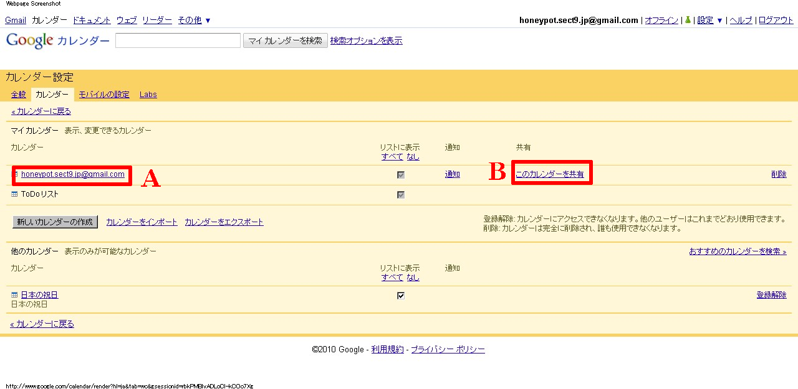798x389 pixels.
Task: Go to Gmail from top navigation
Action: coord(16,20)
